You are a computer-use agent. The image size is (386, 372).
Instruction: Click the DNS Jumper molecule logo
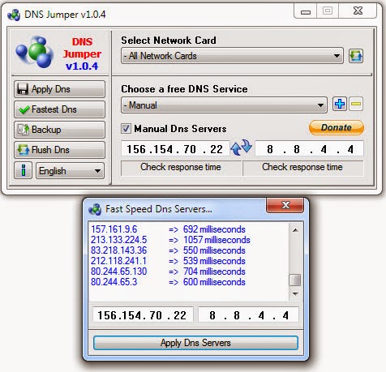[35, 53]
